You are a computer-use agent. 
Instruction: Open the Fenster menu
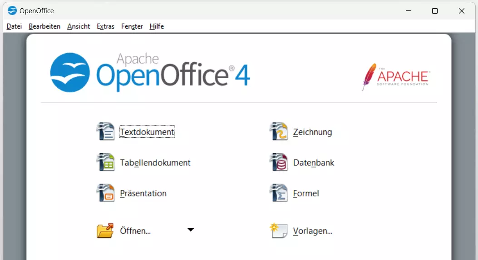click(132, 26)
